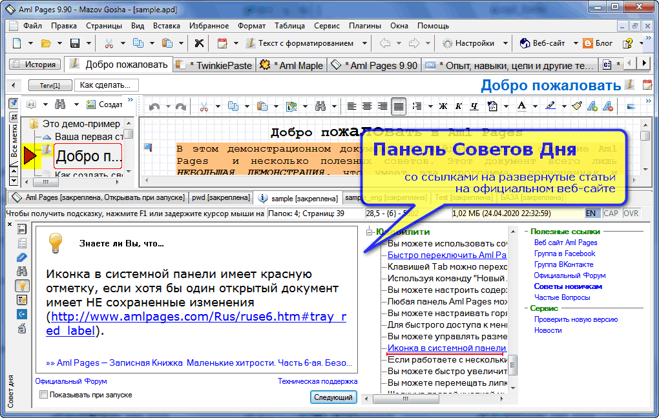This screenshot has width=659, height=418.
Task: Open the Файл menu
Action: pos(32,26)
